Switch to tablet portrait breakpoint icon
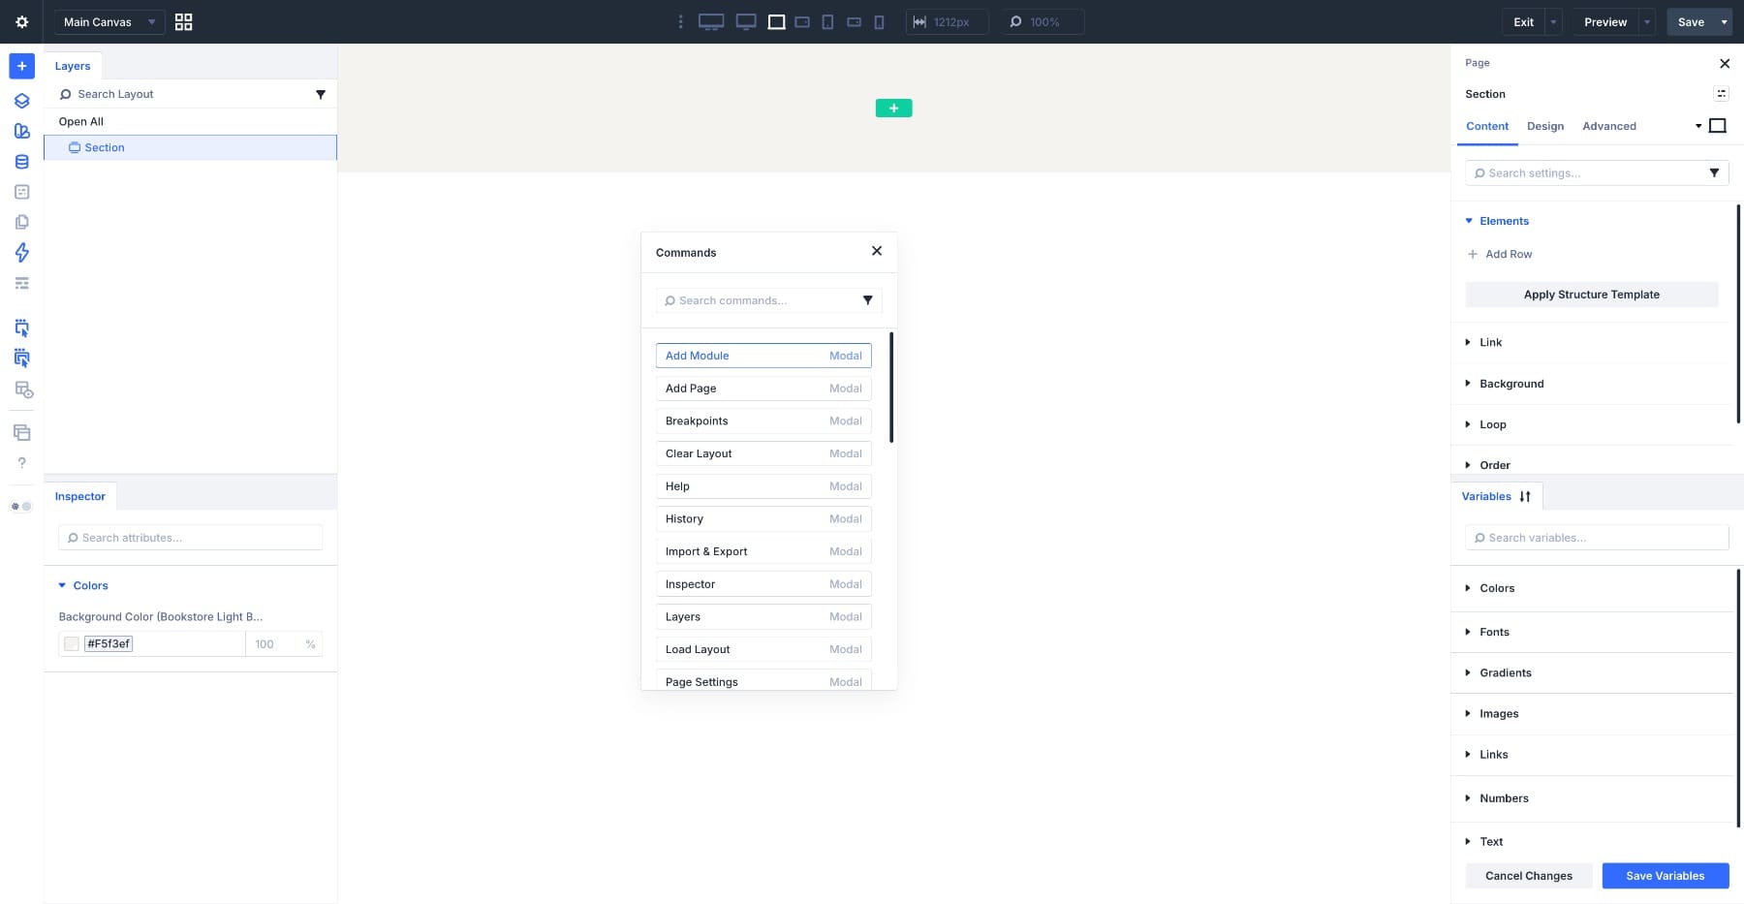The image size is (1744, 904). [x=827, y=21]
